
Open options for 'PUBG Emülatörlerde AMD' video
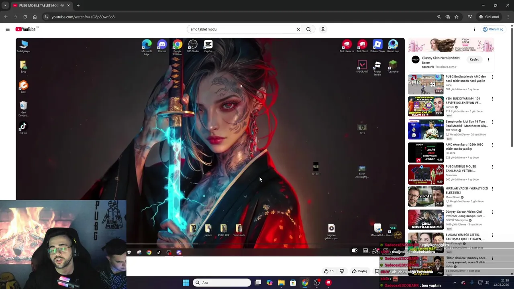coord(492,77)
